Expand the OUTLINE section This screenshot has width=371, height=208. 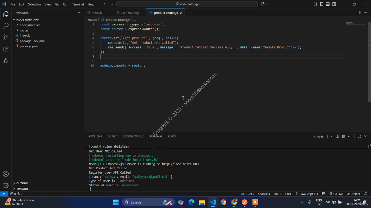point(22,183)
